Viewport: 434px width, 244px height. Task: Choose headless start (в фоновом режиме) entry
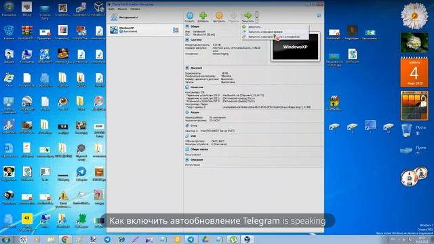click(275, 32)
